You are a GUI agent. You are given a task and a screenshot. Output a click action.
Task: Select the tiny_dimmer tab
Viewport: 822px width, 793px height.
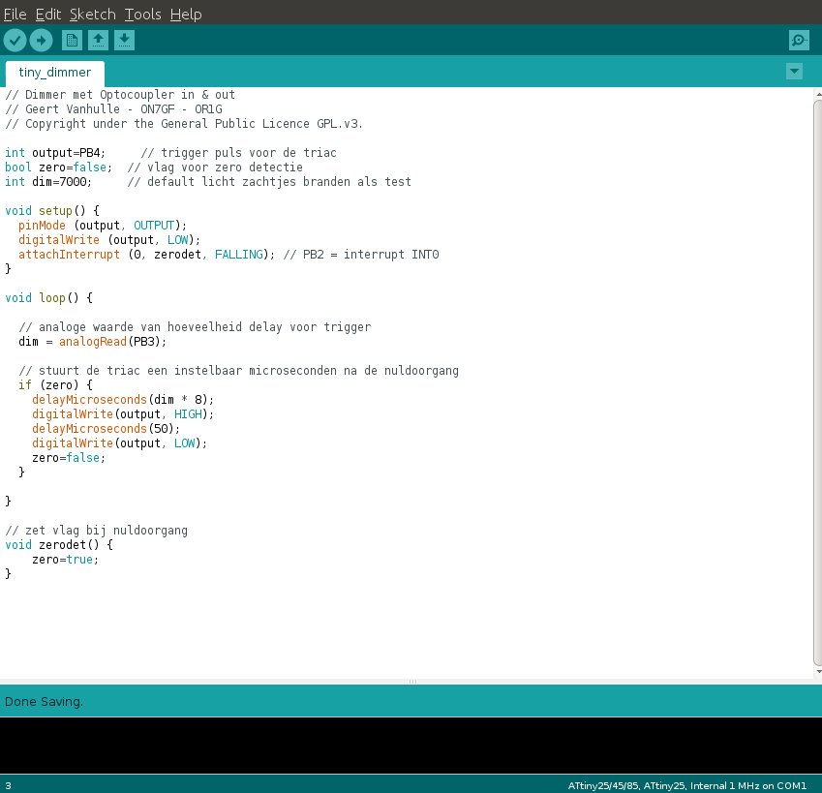click(54, 73)
